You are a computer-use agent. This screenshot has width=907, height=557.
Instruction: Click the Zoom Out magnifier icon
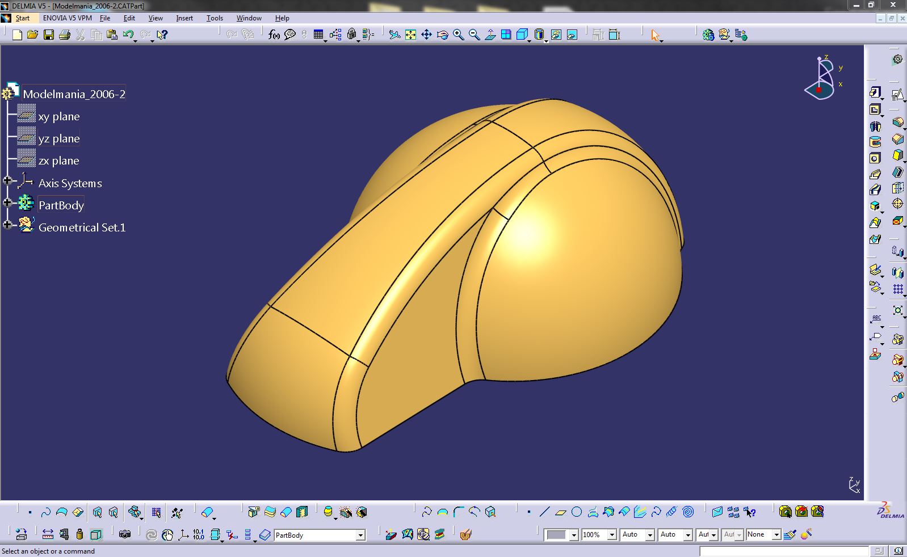click(x=474, y=35)
